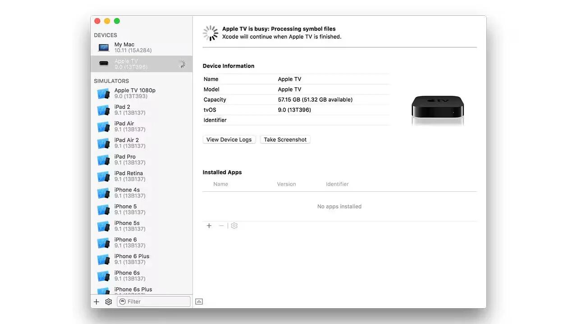Viewport: 577px width, 324px height.
Task: Click the DEVICES section header
Action: 105,35
